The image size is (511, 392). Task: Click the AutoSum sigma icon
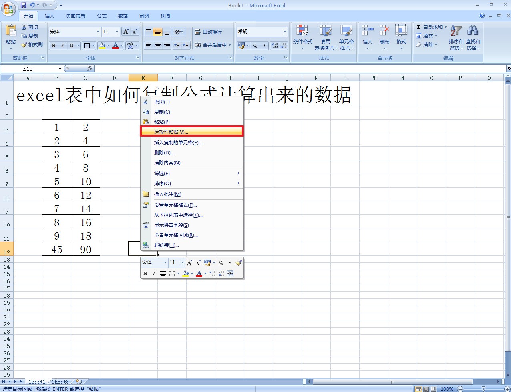418,27
